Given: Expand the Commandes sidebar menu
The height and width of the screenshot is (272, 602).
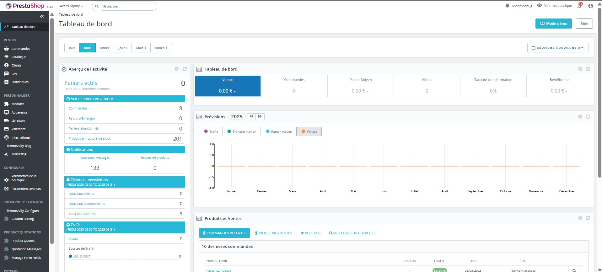Looking at the screenshot, I should 21,49.
